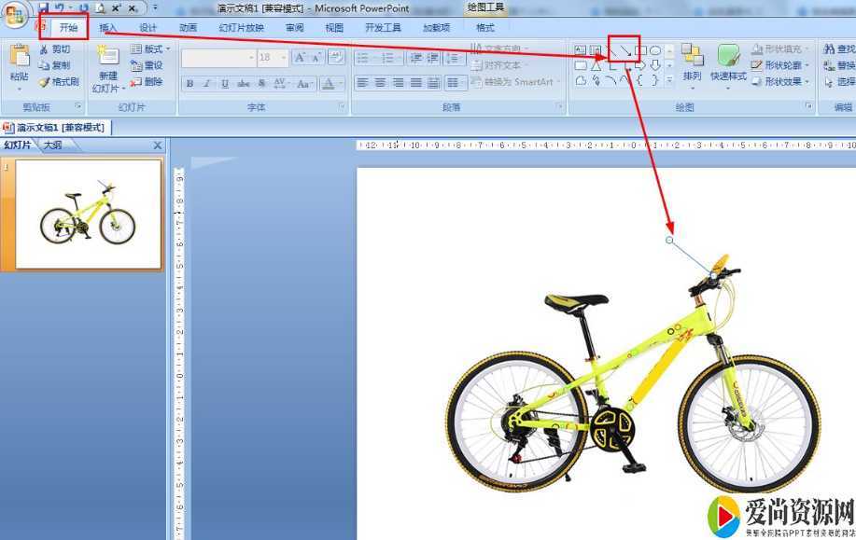Select the triangle shape in gallery
Screen dimensions: 856x540
click(596, 65)
